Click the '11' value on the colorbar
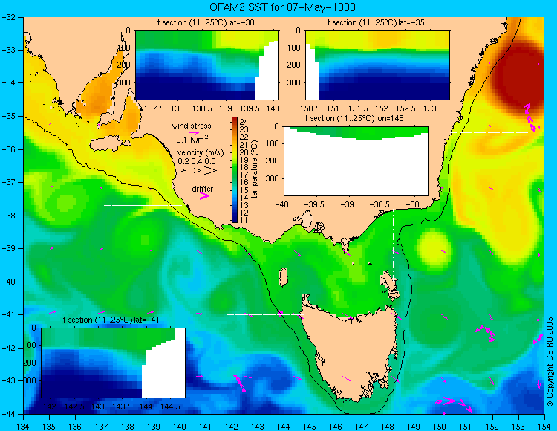 click(x=244, y=220)
